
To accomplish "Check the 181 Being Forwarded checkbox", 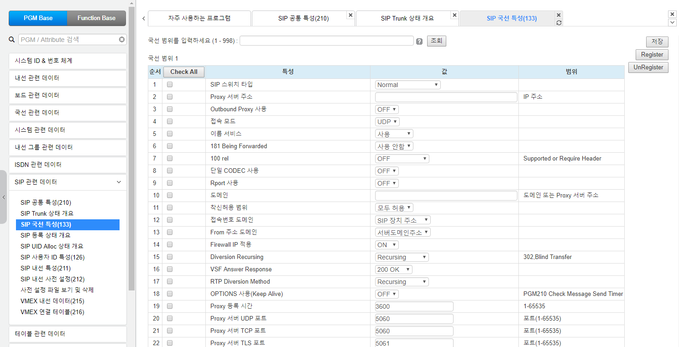I will pyautogui.click(x=170, y=146).
